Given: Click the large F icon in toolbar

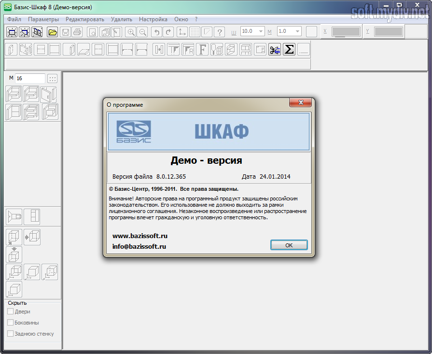Looking at the screenshot, I should click(x=202, y=49).
